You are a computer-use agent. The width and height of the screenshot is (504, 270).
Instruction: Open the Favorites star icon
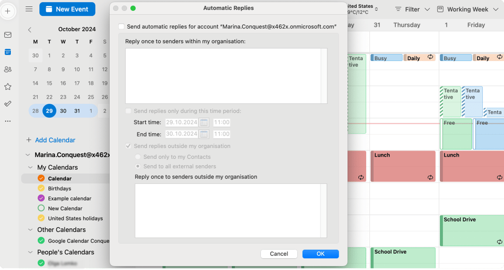tap(8, 87)
